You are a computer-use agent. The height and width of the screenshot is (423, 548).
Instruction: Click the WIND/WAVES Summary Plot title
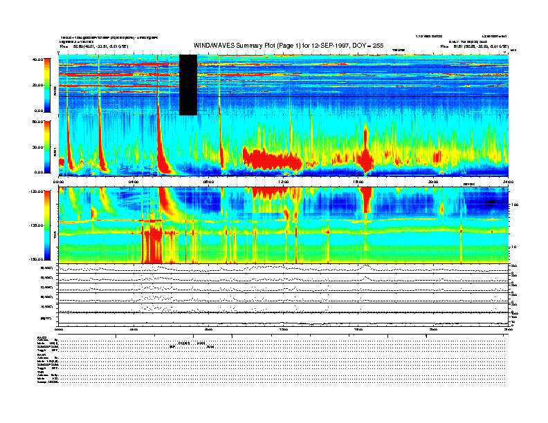pos(289,46)
